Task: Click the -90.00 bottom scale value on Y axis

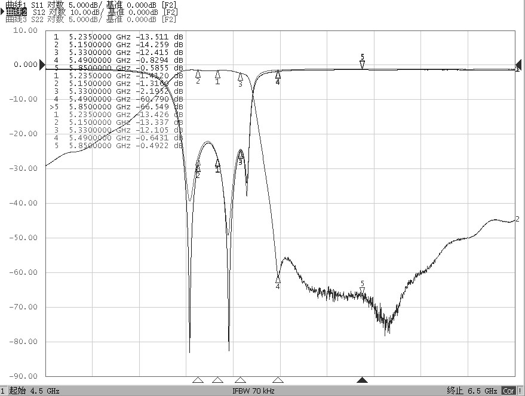Action: 24,376
